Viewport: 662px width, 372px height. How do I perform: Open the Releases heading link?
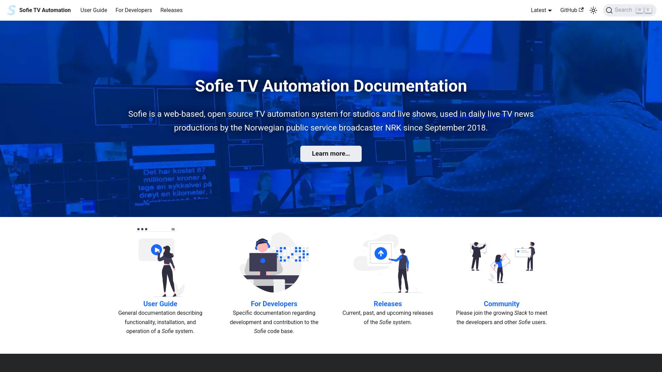(388, 304)
